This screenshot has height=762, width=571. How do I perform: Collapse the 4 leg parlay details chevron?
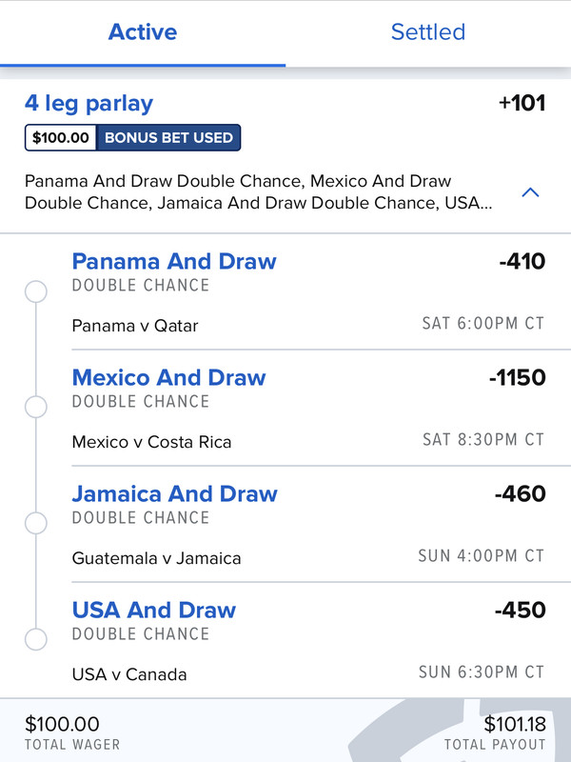(530, 192)
